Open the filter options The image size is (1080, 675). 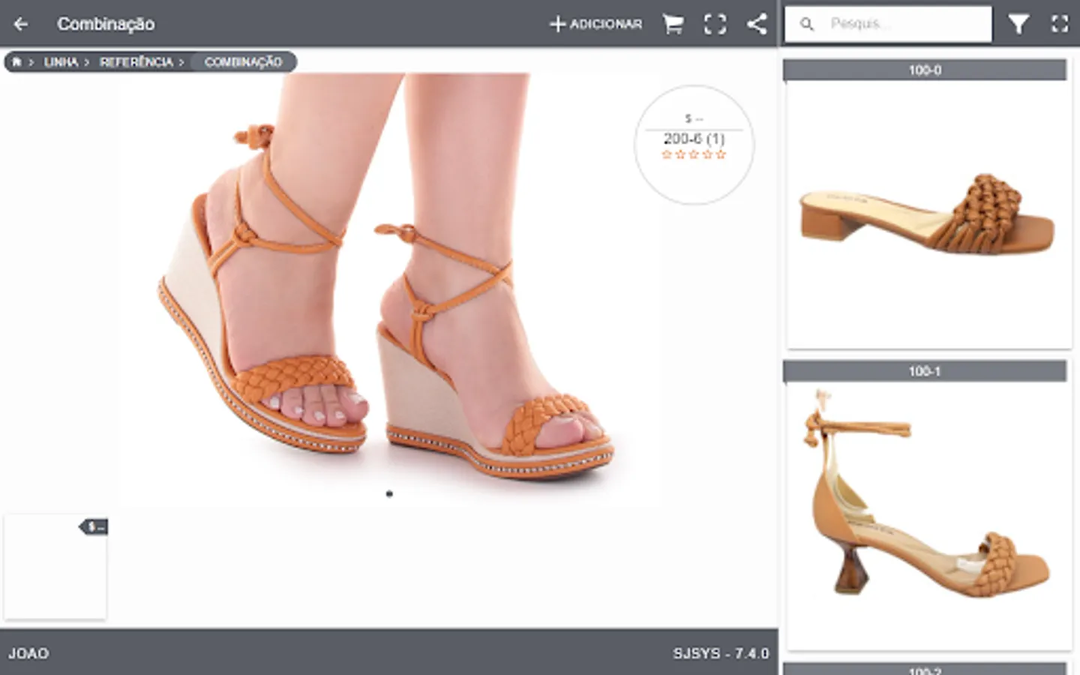pyautogui.click(x=1018, y=24)
